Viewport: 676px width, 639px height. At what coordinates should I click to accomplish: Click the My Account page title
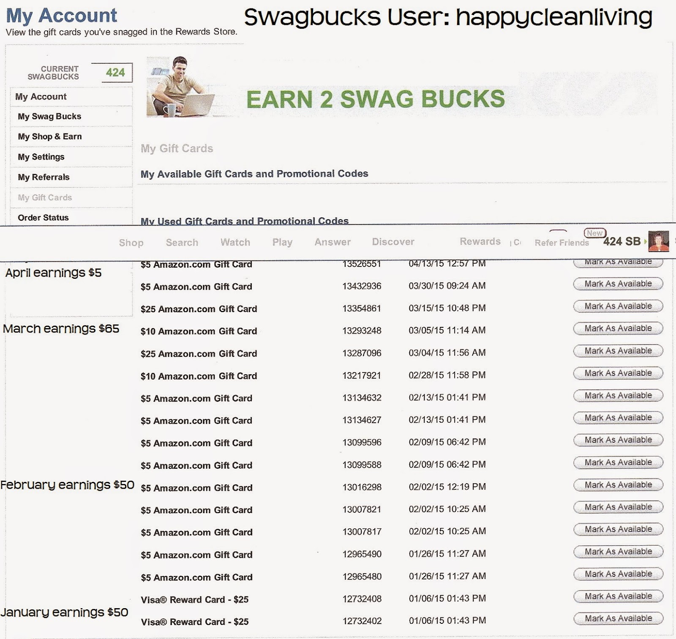[x=62, y=16]
